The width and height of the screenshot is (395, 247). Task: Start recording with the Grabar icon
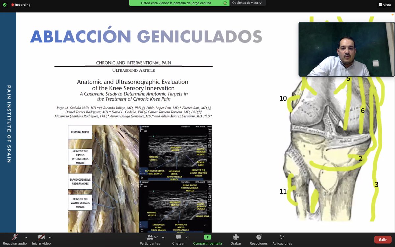pos(236,237)
